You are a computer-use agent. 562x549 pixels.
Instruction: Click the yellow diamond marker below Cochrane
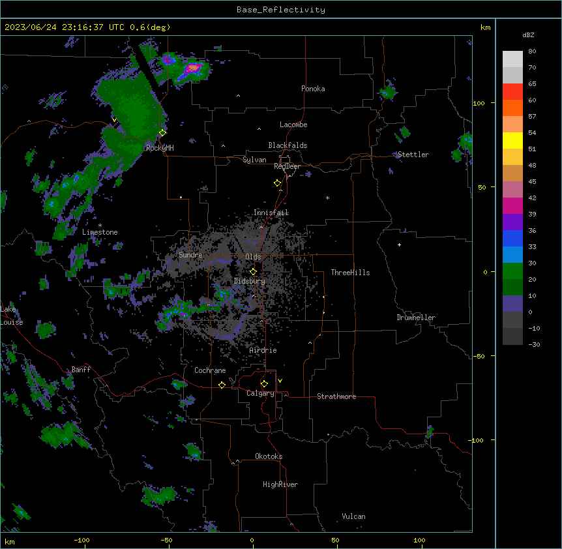click(x=222, y=385)
